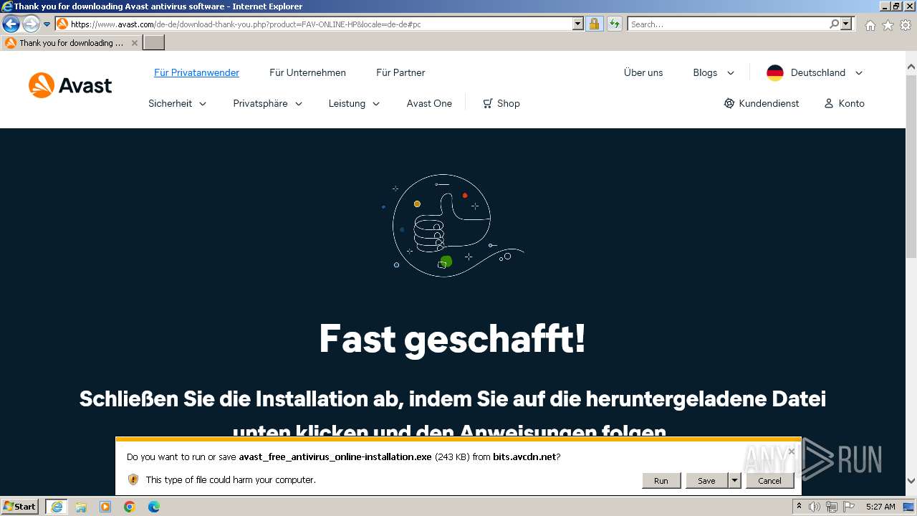Screen dimensions: 917x516
Task: Click the IE Back arrow button
Action: pyautogui.click(x=11, y=24)
